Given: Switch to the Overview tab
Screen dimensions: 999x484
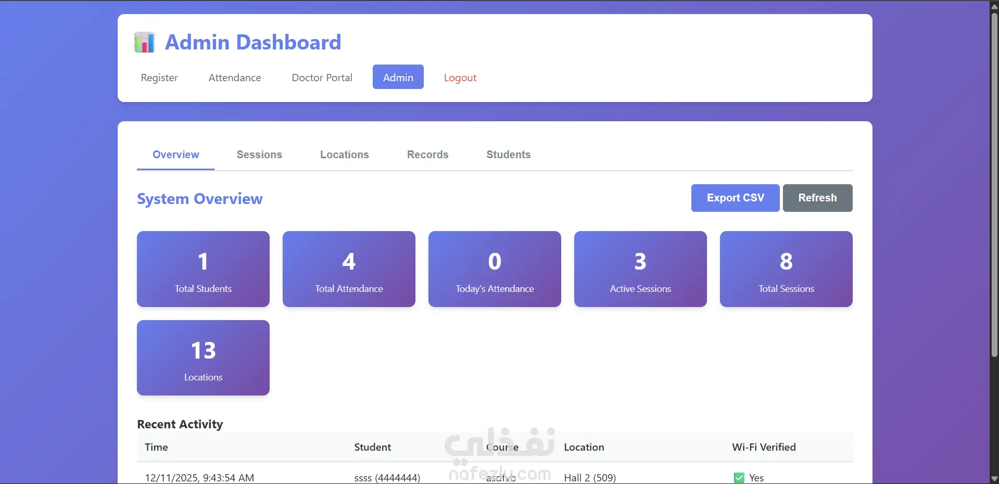Looking at the screenshot, I should tap(175, 155).
